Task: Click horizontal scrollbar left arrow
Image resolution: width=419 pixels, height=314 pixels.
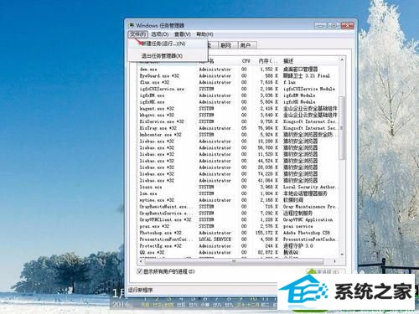Action: (141, 261)
